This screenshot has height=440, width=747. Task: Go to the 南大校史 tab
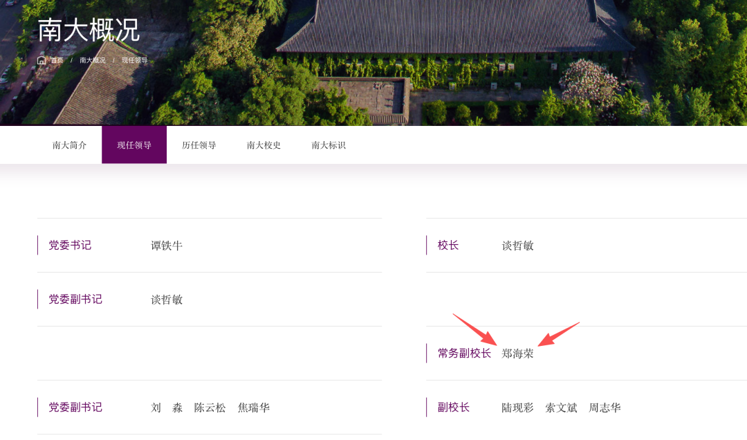point(264,145)
